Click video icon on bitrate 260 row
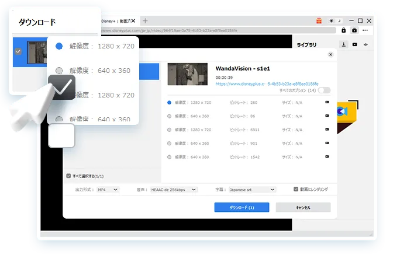This screenshot has width=400, height=262. [327, 102]
